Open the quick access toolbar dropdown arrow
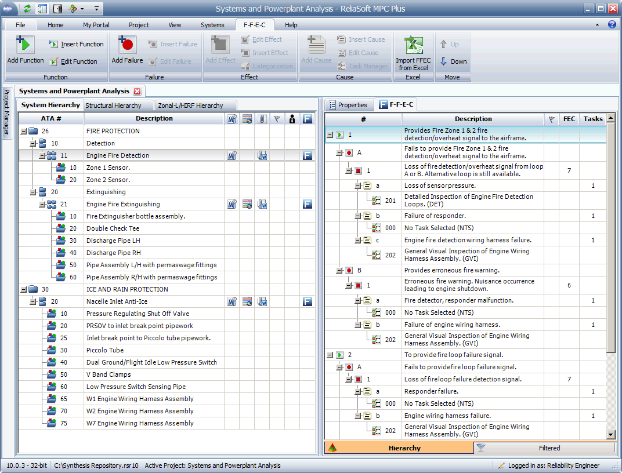The width and height of the screenshot is (622, 473). coord(96,9)
